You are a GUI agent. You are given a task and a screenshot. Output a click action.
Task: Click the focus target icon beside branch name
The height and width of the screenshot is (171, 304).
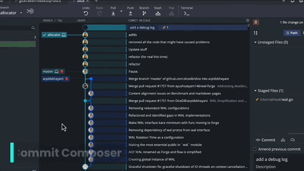(30, 11)
